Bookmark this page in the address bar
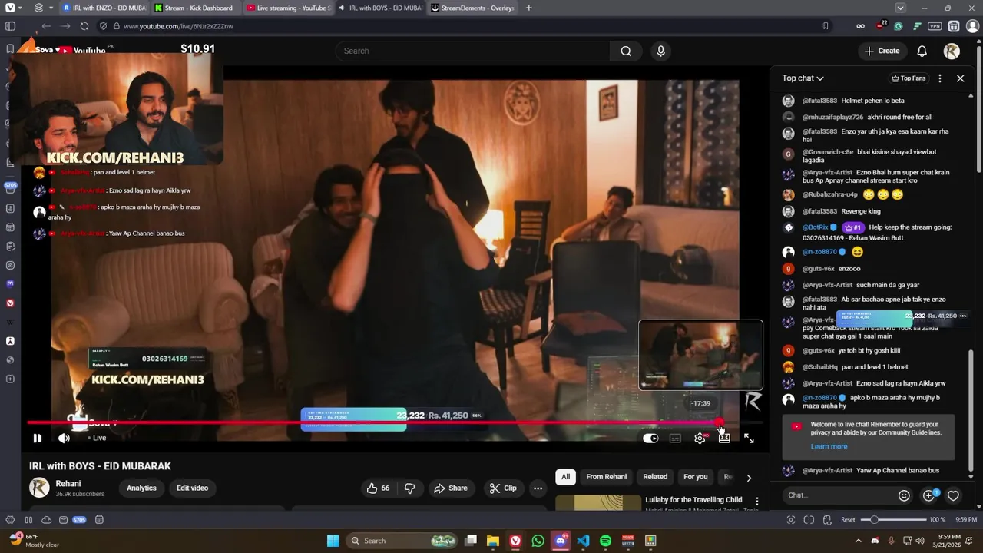 [x=826, y=26]
